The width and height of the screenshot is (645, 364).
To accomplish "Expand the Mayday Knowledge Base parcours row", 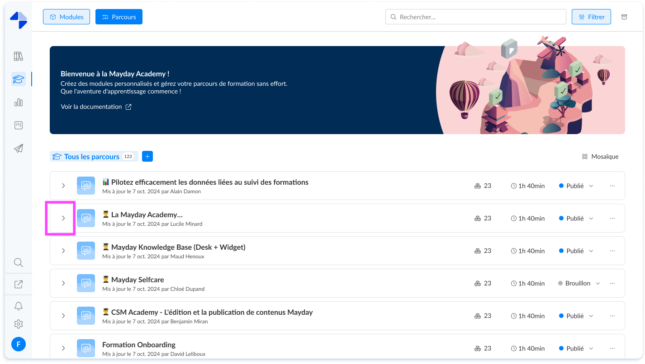I will click(x=63, y=251).
